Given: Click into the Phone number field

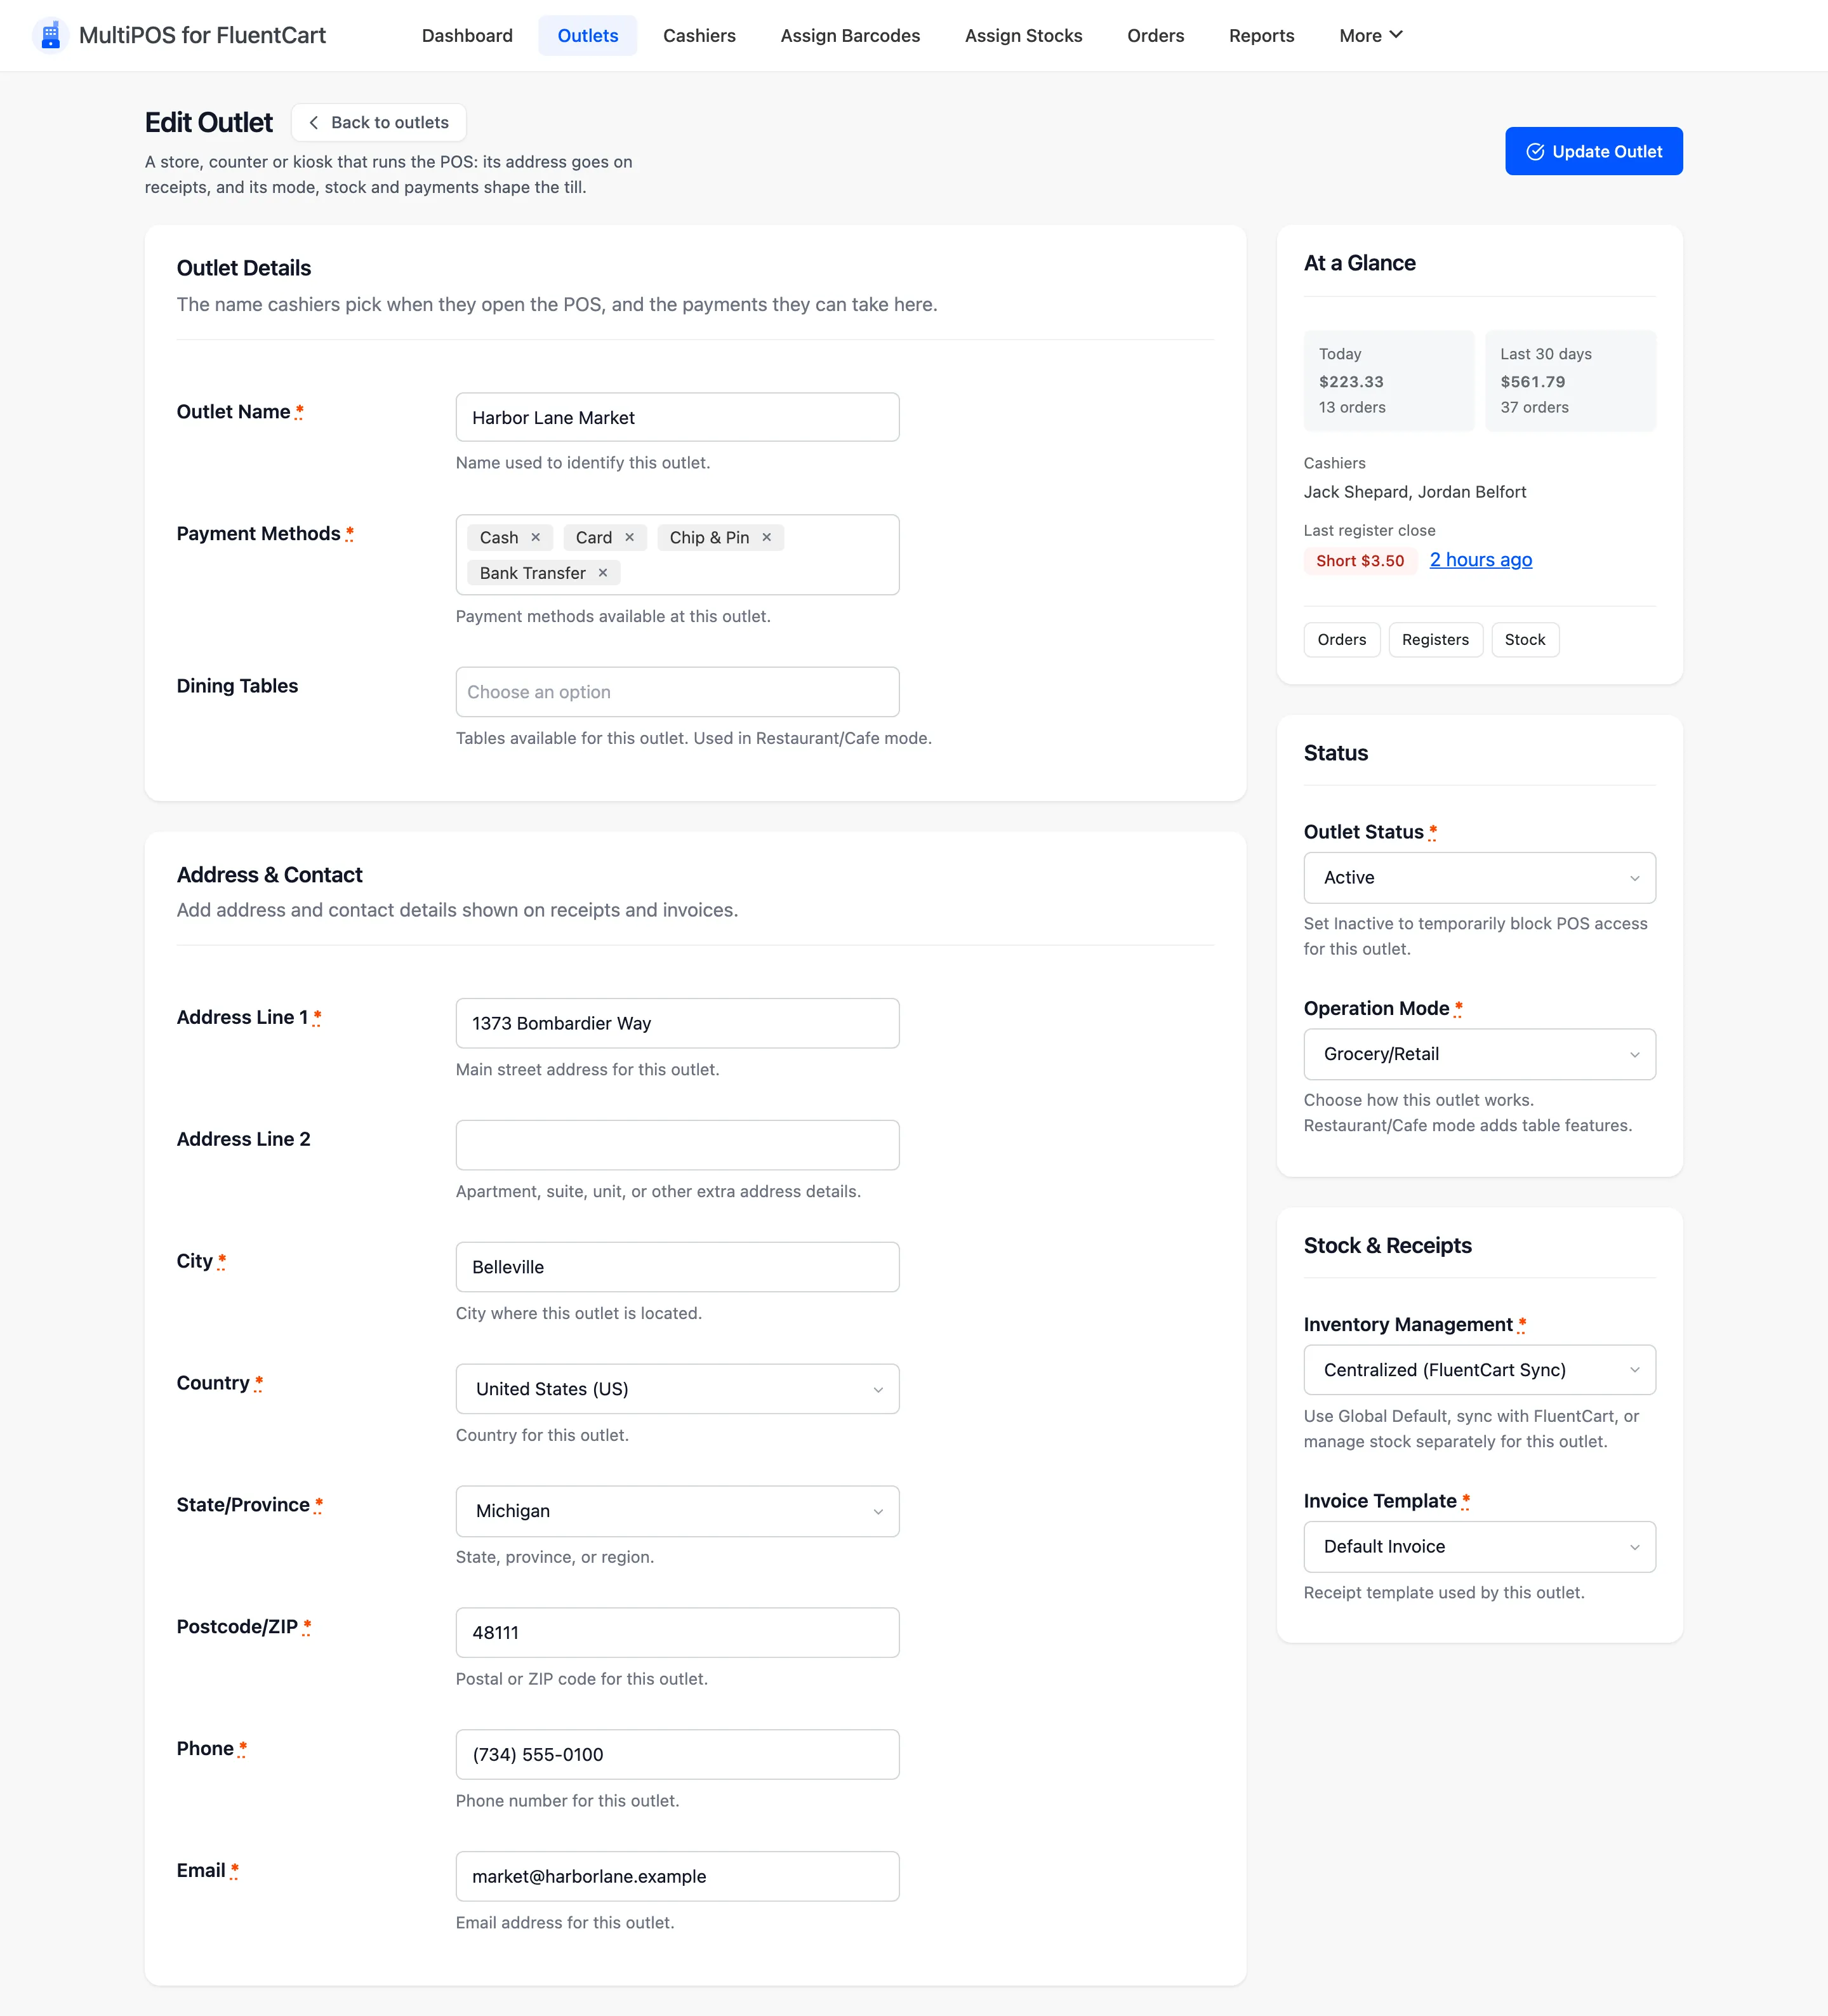Looking at the screenshot, I should point(677,1755).
